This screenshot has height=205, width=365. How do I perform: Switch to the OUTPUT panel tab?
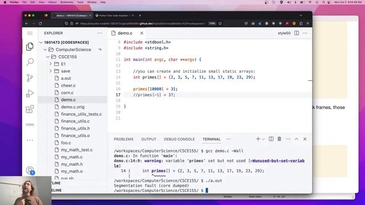148,139
